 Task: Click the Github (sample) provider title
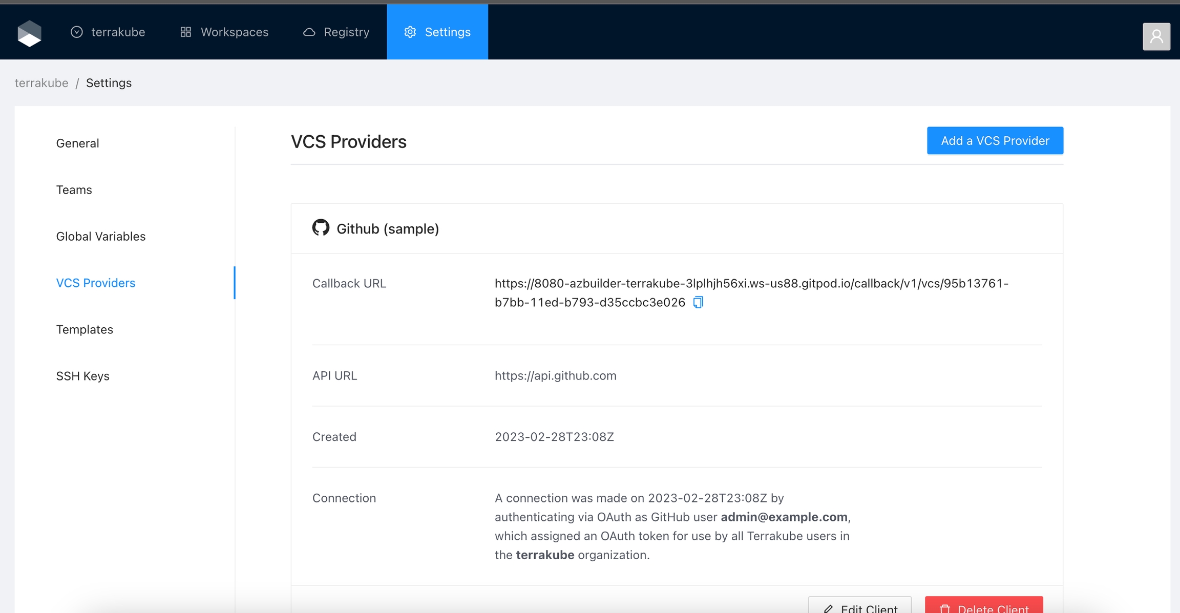[387, 228]
